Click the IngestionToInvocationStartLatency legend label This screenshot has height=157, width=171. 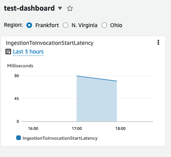click(x=60, y=138)
